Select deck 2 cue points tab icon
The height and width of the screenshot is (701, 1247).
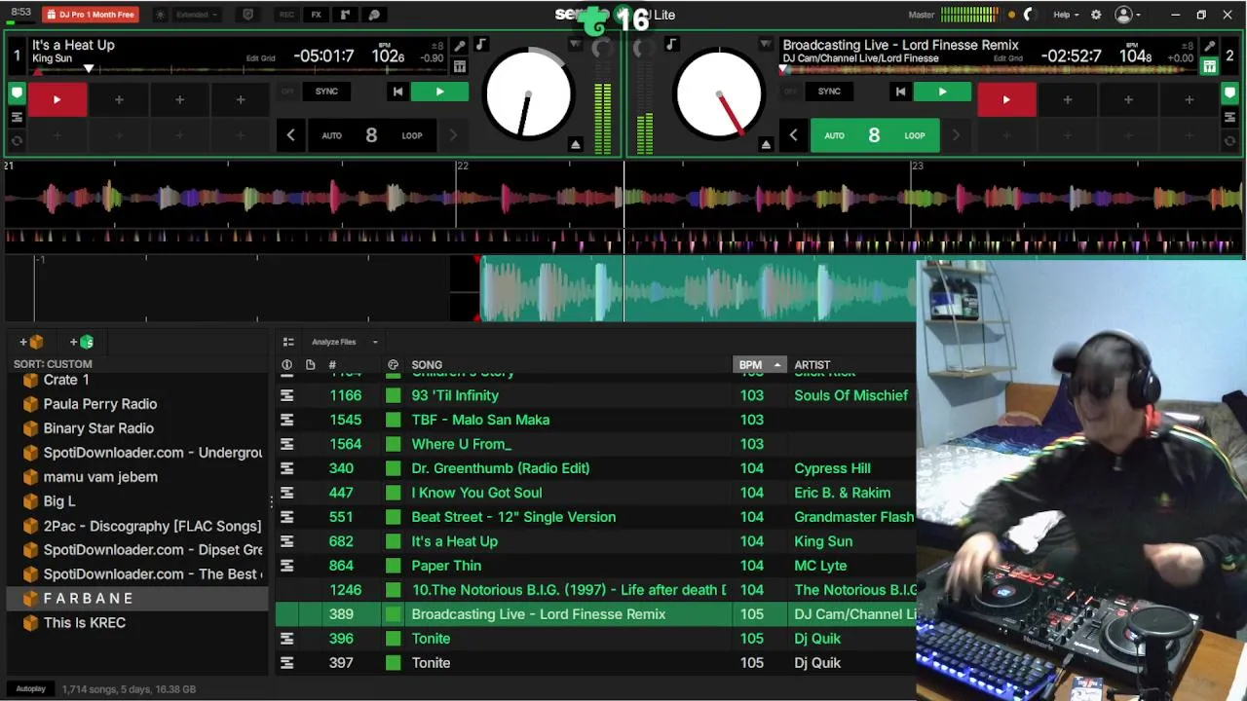[x=1229, y=94]
